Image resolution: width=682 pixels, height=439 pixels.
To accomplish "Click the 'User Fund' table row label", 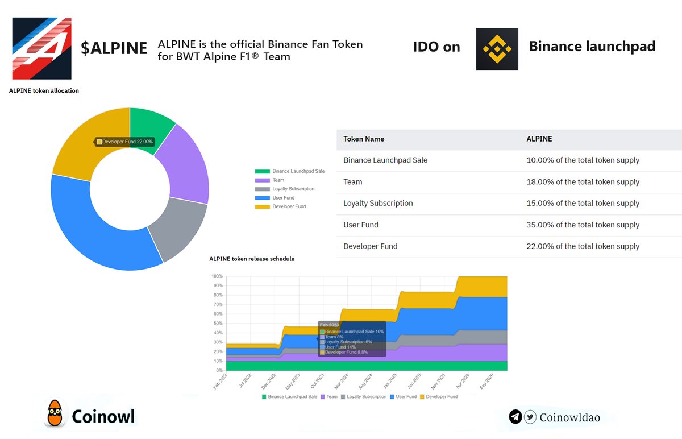I will point(361,225).
